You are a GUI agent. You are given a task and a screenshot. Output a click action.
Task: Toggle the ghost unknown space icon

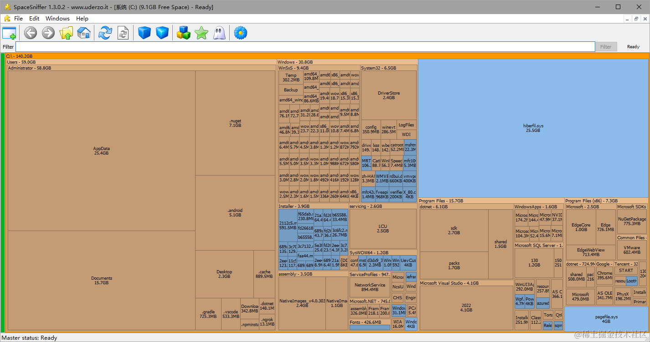click(219, 33)
